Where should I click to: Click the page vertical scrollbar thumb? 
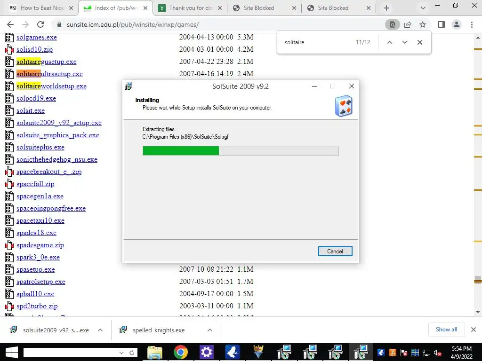point(478,280)
